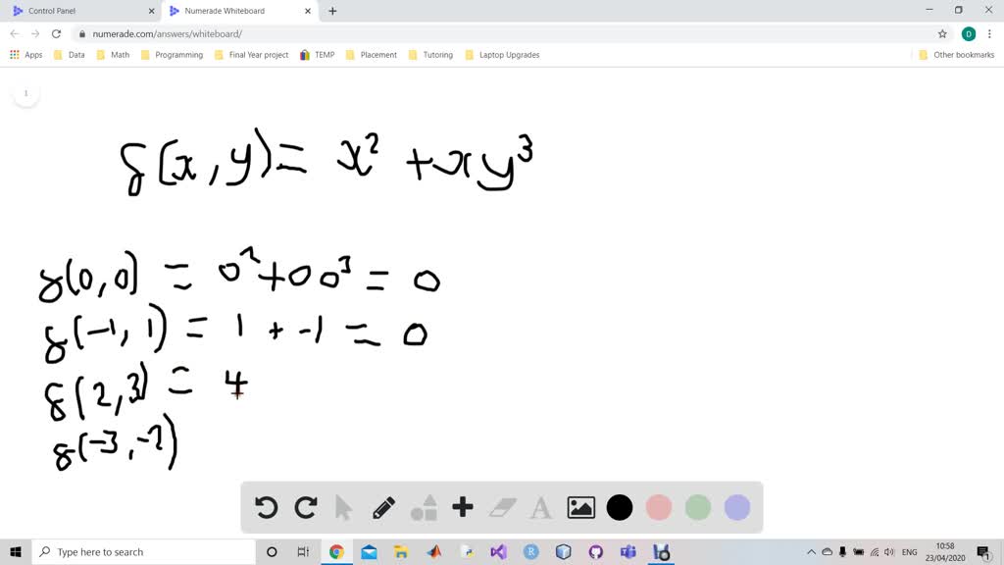Pick the black pen color
The image size is (1004, 565).
pyautogui.click(x=620, y=507)
